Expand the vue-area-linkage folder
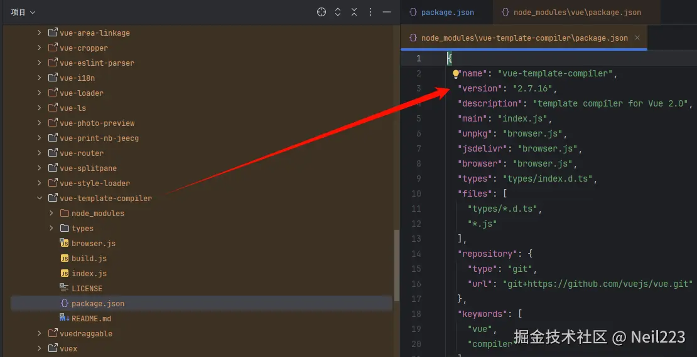 point(39,33)
